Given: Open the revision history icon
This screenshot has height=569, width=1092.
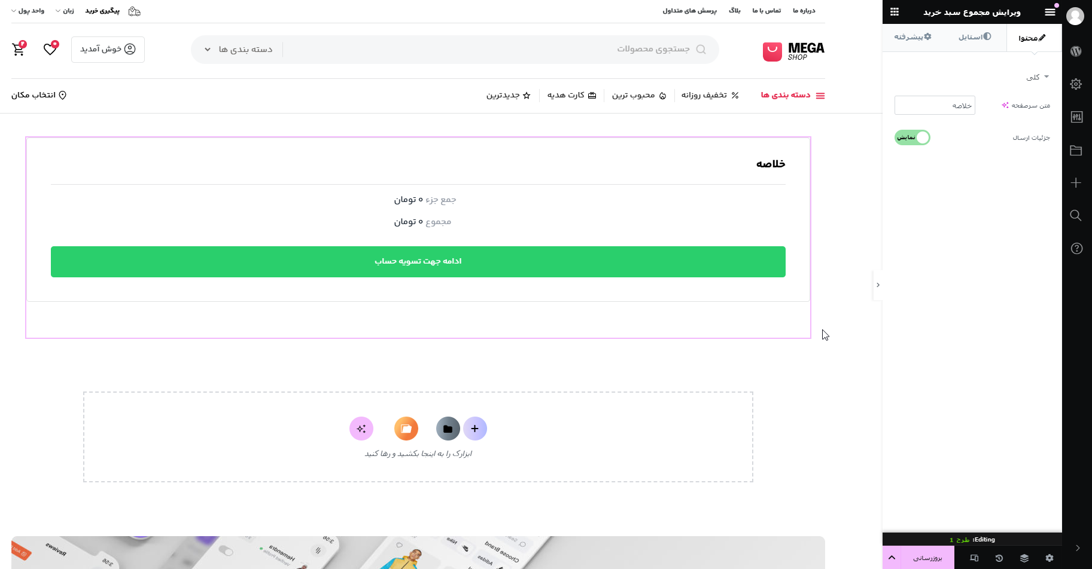Looking at the screenshot, I should coord(999,558).
